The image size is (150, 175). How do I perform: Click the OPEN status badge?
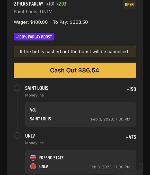click(x=129, y=4)
